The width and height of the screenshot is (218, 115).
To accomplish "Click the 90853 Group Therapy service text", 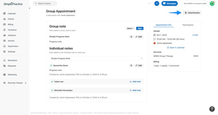I will click(163, 56).
